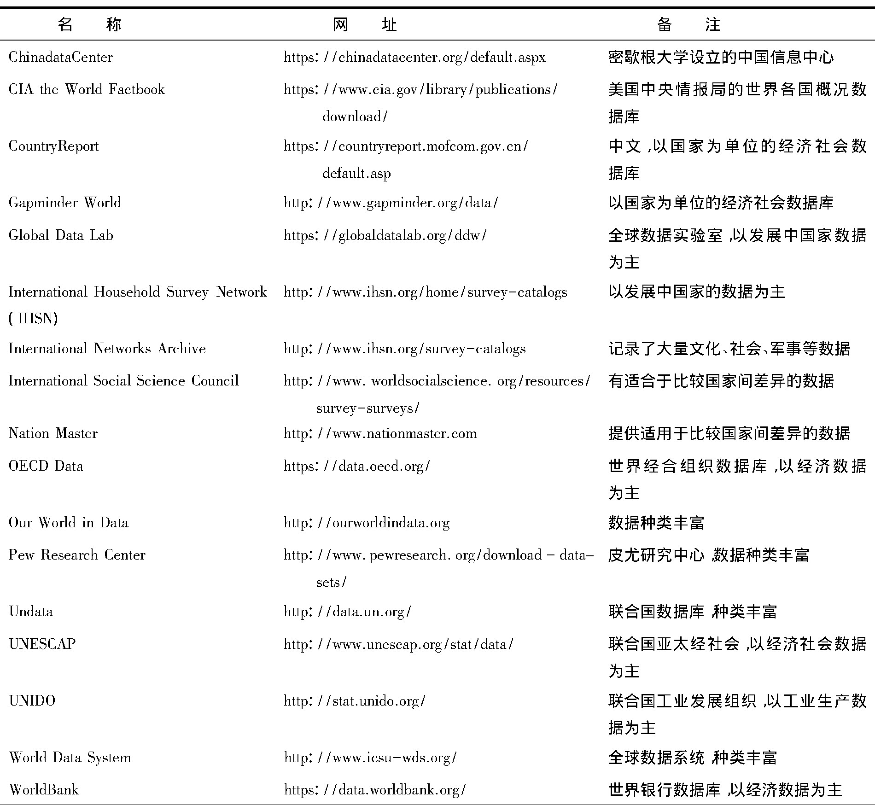Screen dimensions: 875x805
Task: Open the data.worldbank.org URL
Action: 375,790
